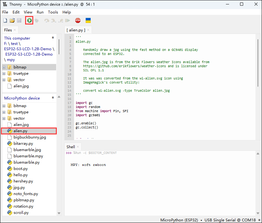Image resolution: width=262 pixels, height=223 pixels.
Task: Select bluemarble.py in the device file list
Action: tap(26, 162)
